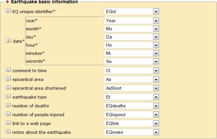The width and height of the screenshot is (217, 139).
Task: Show info for link to a web page
Action: (x=8, y=123)
